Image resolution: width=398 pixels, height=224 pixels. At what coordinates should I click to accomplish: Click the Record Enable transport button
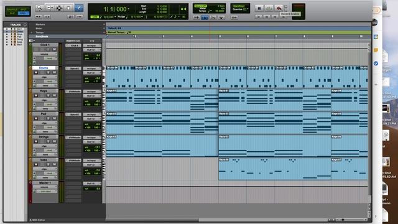point(279,8)
